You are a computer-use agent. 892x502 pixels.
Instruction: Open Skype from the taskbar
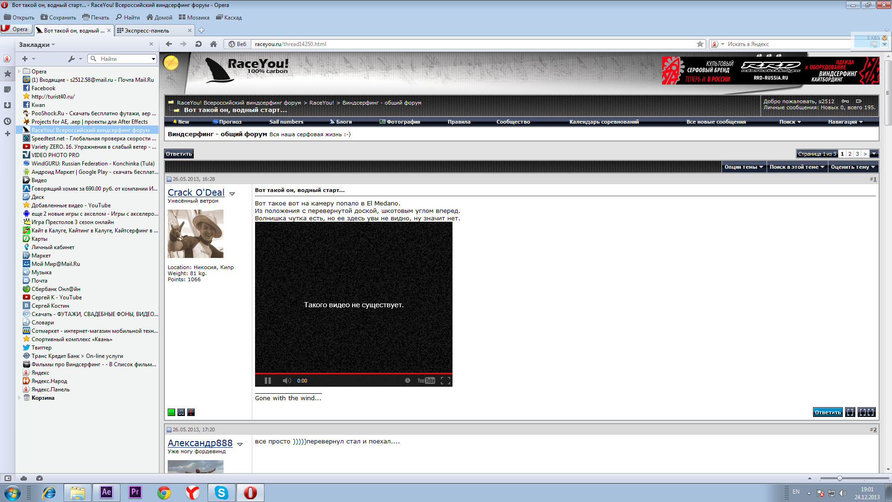(x=222, y=492)
